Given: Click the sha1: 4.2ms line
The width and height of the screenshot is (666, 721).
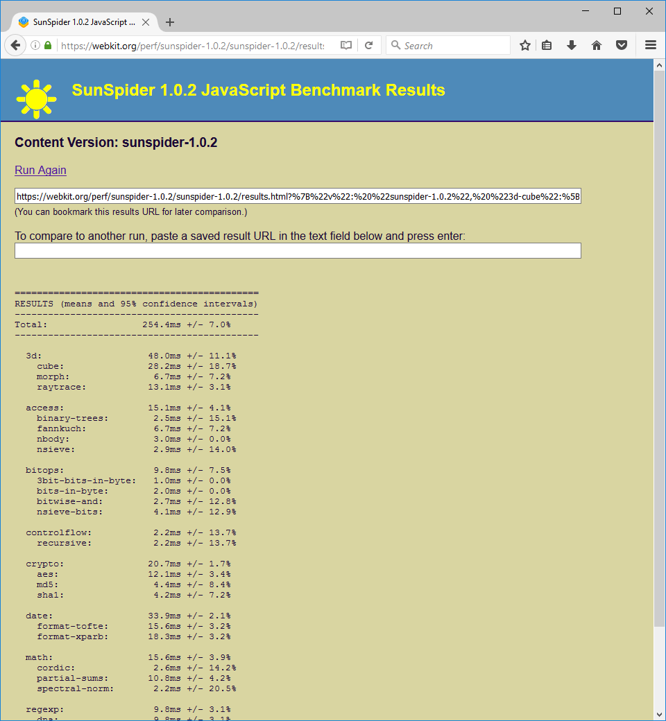Looking at the screenshot, I should coord(134,595).
